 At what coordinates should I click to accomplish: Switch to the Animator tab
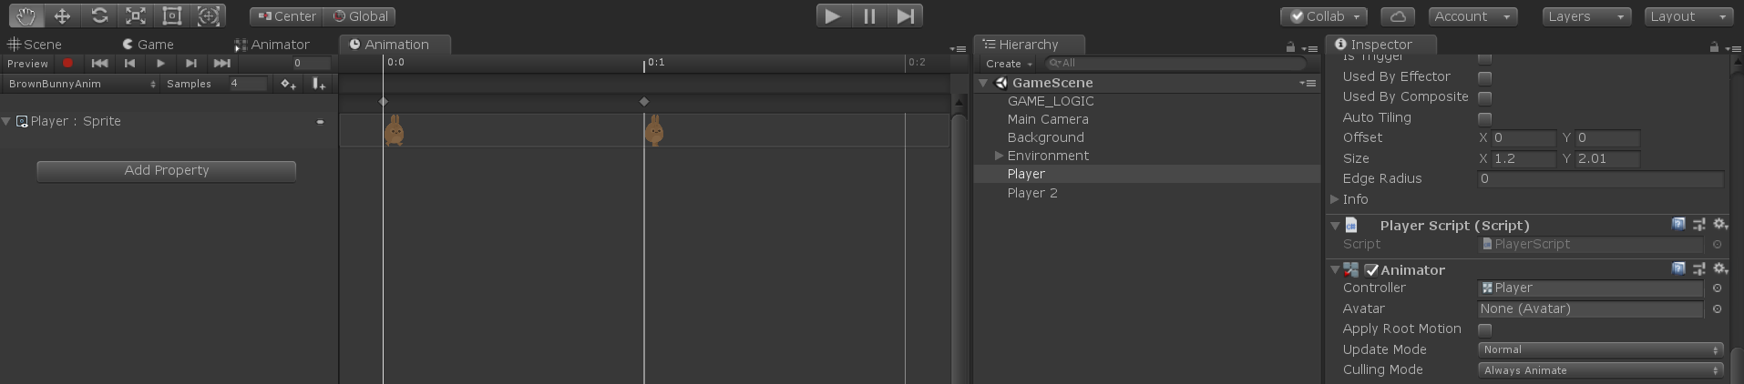272,45
